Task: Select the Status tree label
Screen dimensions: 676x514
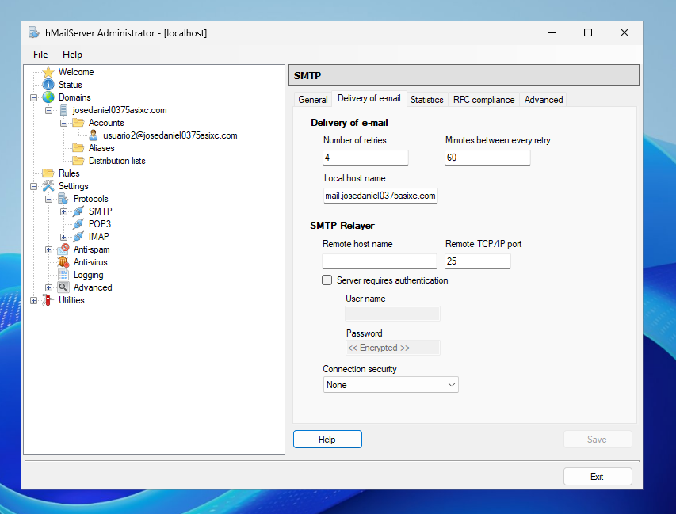Action: click(71, 85)
